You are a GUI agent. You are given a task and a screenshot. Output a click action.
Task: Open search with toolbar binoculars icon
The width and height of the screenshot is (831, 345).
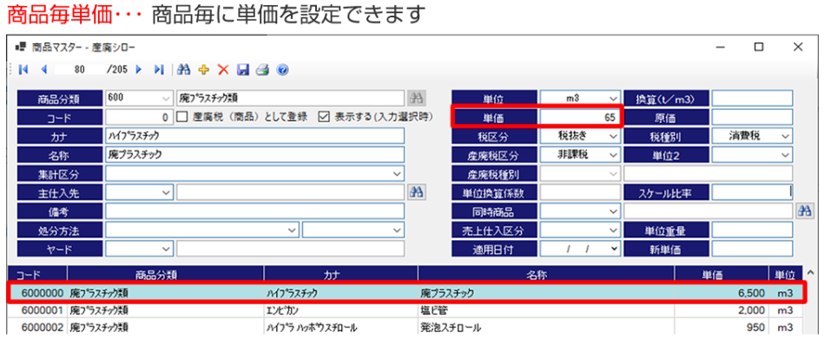[x=184, y=70]
